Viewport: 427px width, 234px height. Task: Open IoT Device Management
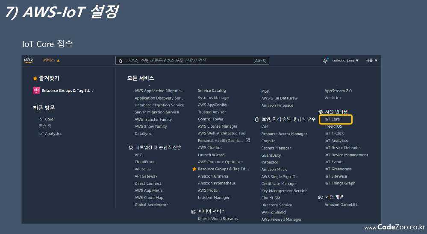click(x=346, y=155)
